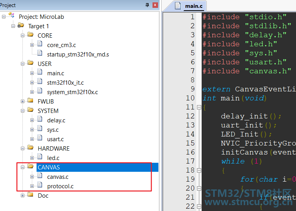This screenshot has height=211, width=296.
Task: Click the stm32f10x_it.c file icon
Action: click(40, 82)
